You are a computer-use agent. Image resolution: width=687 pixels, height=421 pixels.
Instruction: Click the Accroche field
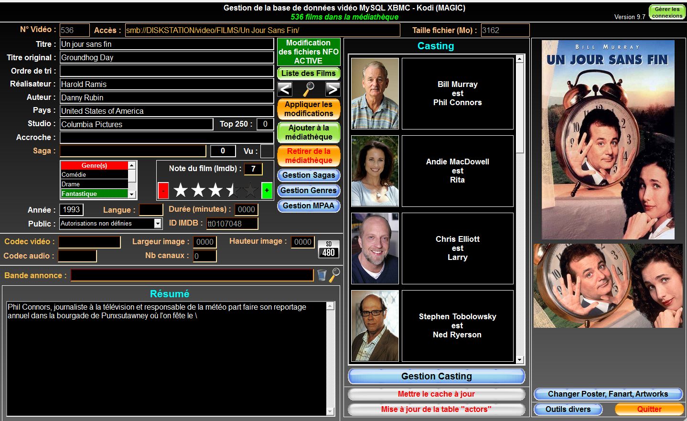[167, 138]
